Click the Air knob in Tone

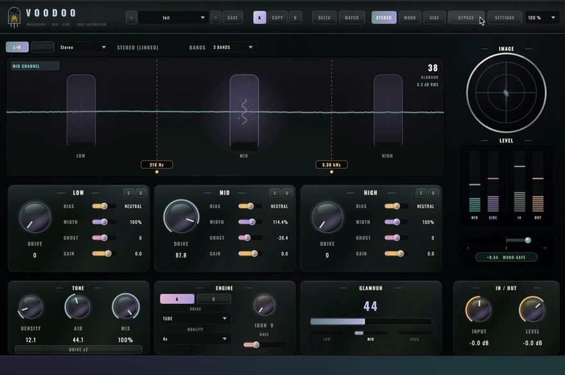(78, 307)
